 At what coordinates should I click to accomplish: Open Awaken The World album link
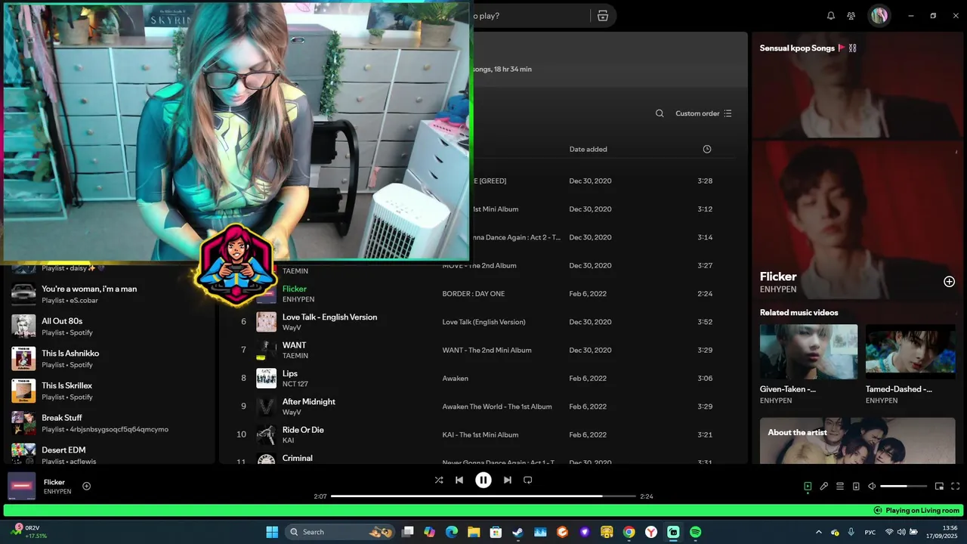[497, 406]
